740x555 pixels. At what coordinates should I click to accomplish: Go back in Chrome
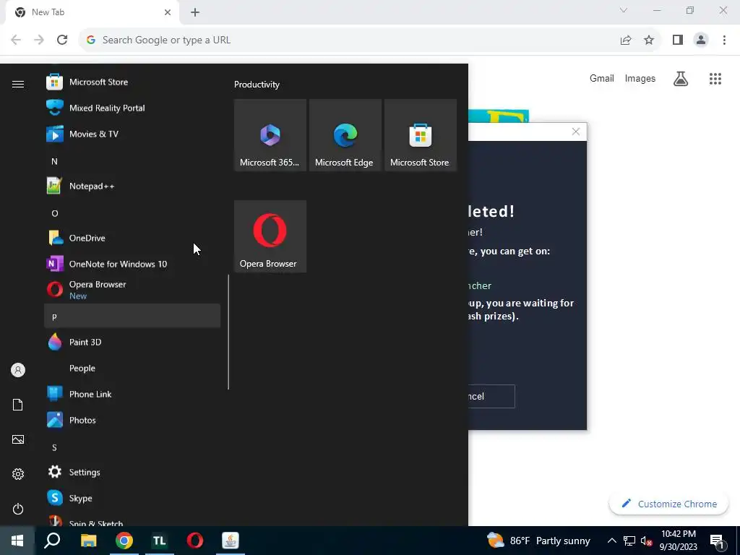click(16, 40)
